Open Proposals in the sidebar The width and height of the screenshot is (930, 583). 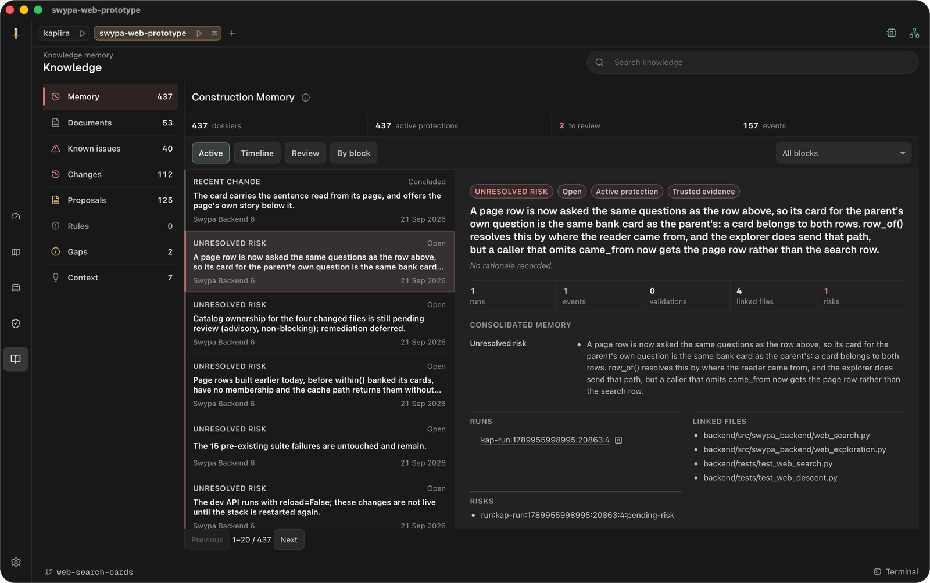pos(110,200)
